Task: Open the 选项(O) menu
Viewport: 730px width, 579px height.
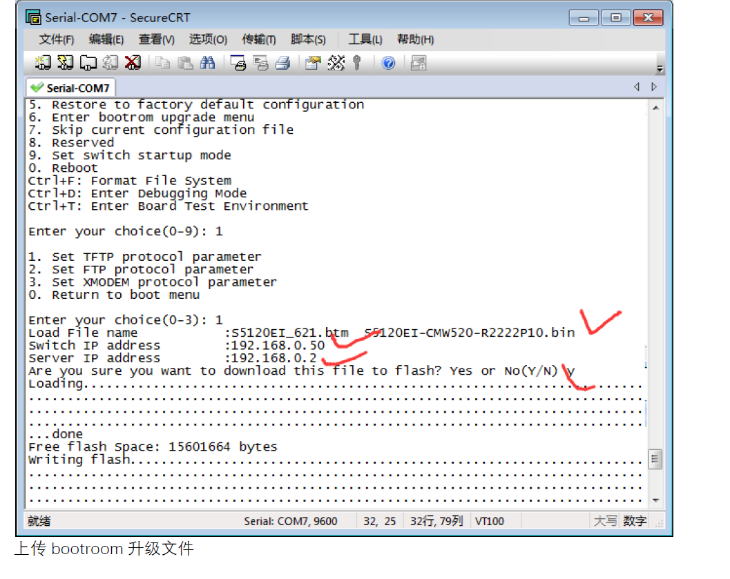Action: point(208,39)
